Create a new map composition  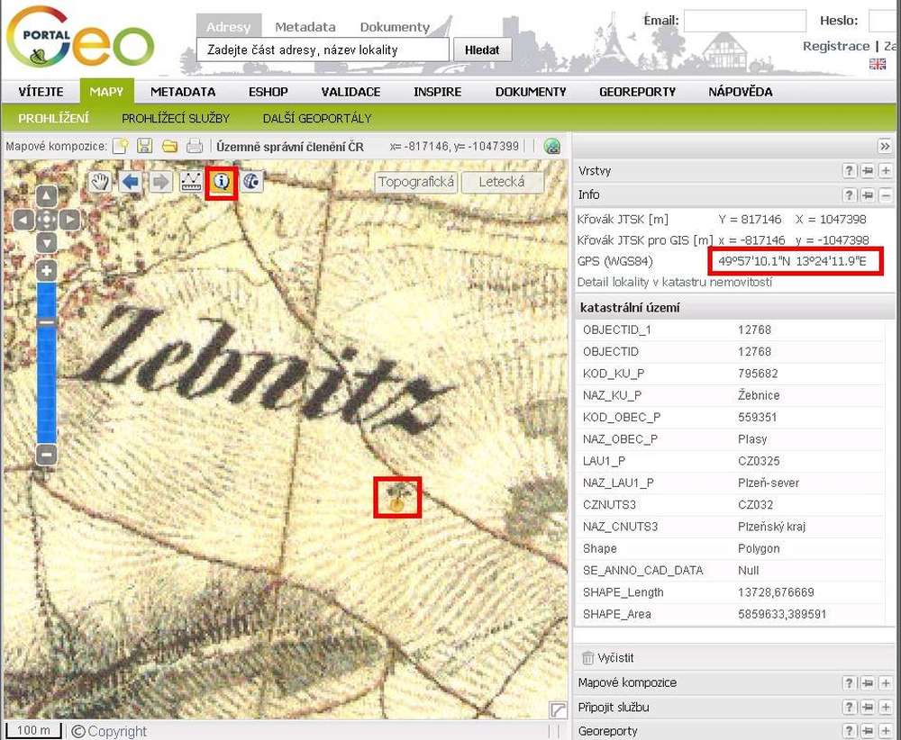click(120, 146)
